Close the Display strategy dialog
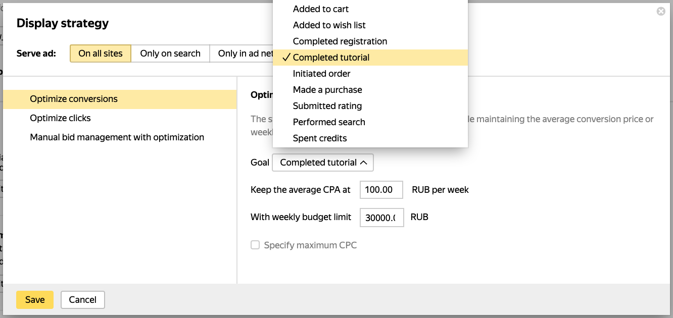Viewport: 673px width, 318px height. (x=661, y=12)
